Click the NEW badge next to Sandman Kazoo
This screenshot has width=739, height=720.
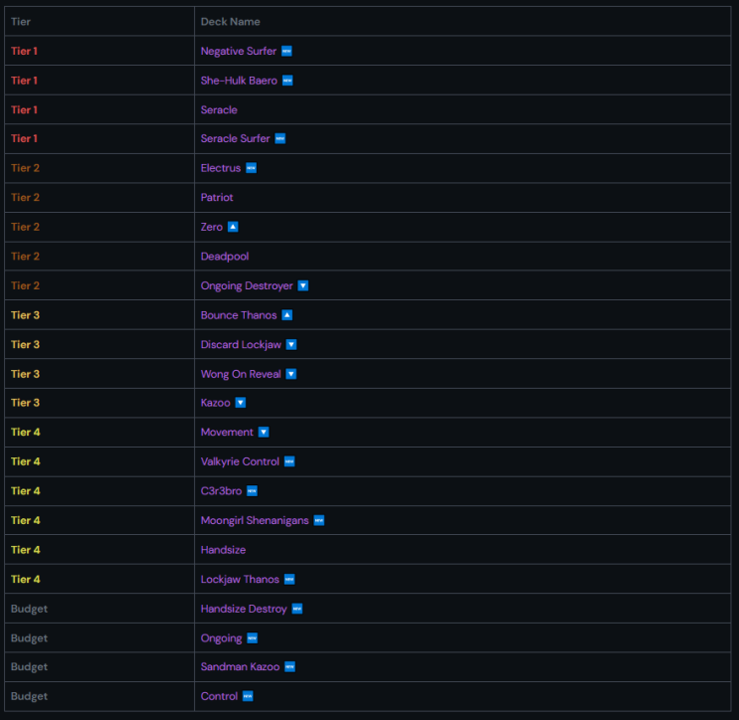289,666
